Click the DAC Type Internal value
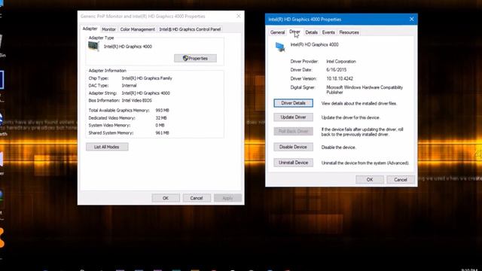 pos(129,86)
